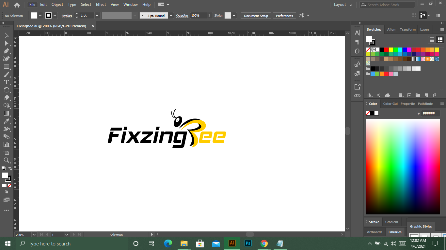Select the Pen tool
This screenshot has width=446, height=250.
(x=6, y=51)
